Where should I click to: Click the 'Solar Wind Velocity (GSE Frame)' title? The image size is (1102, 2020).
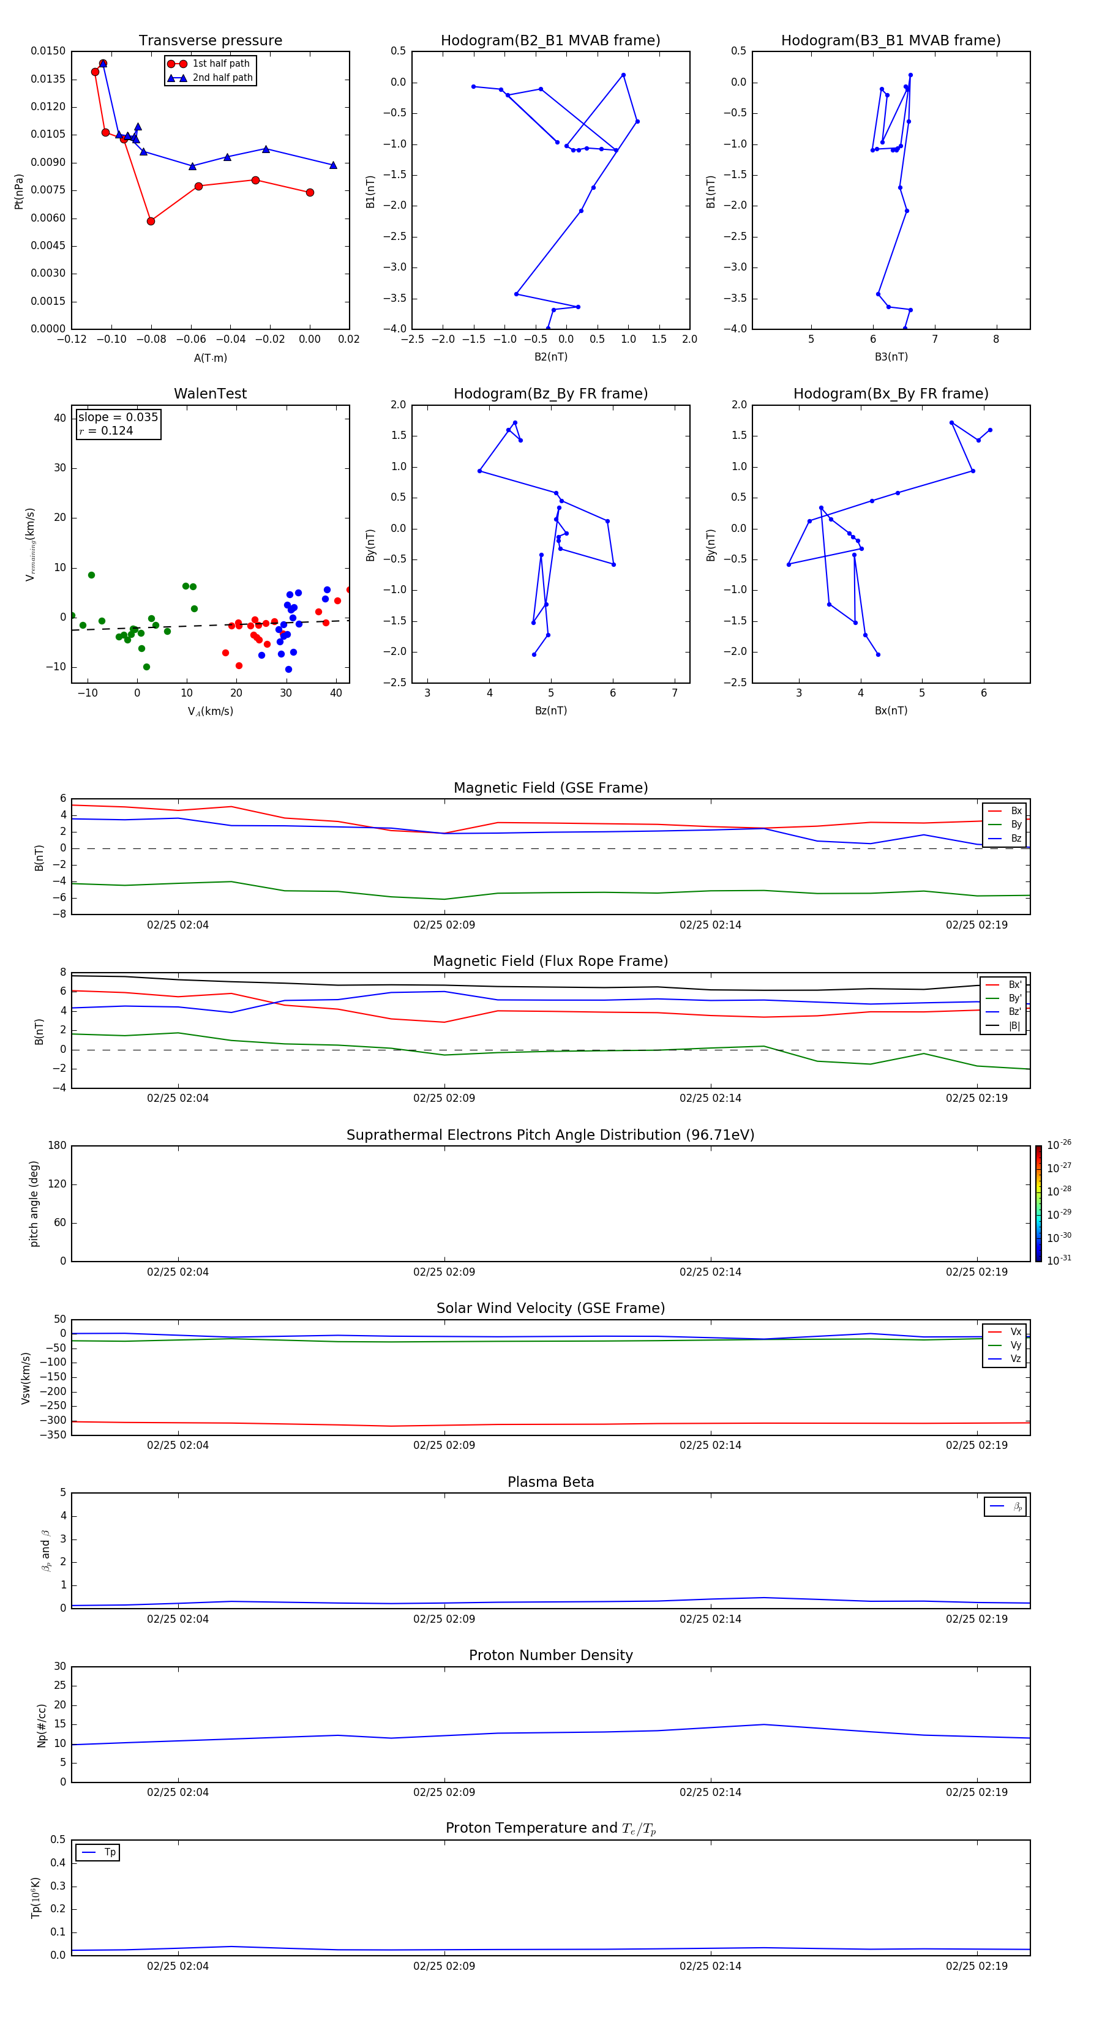coord(550,1308)
